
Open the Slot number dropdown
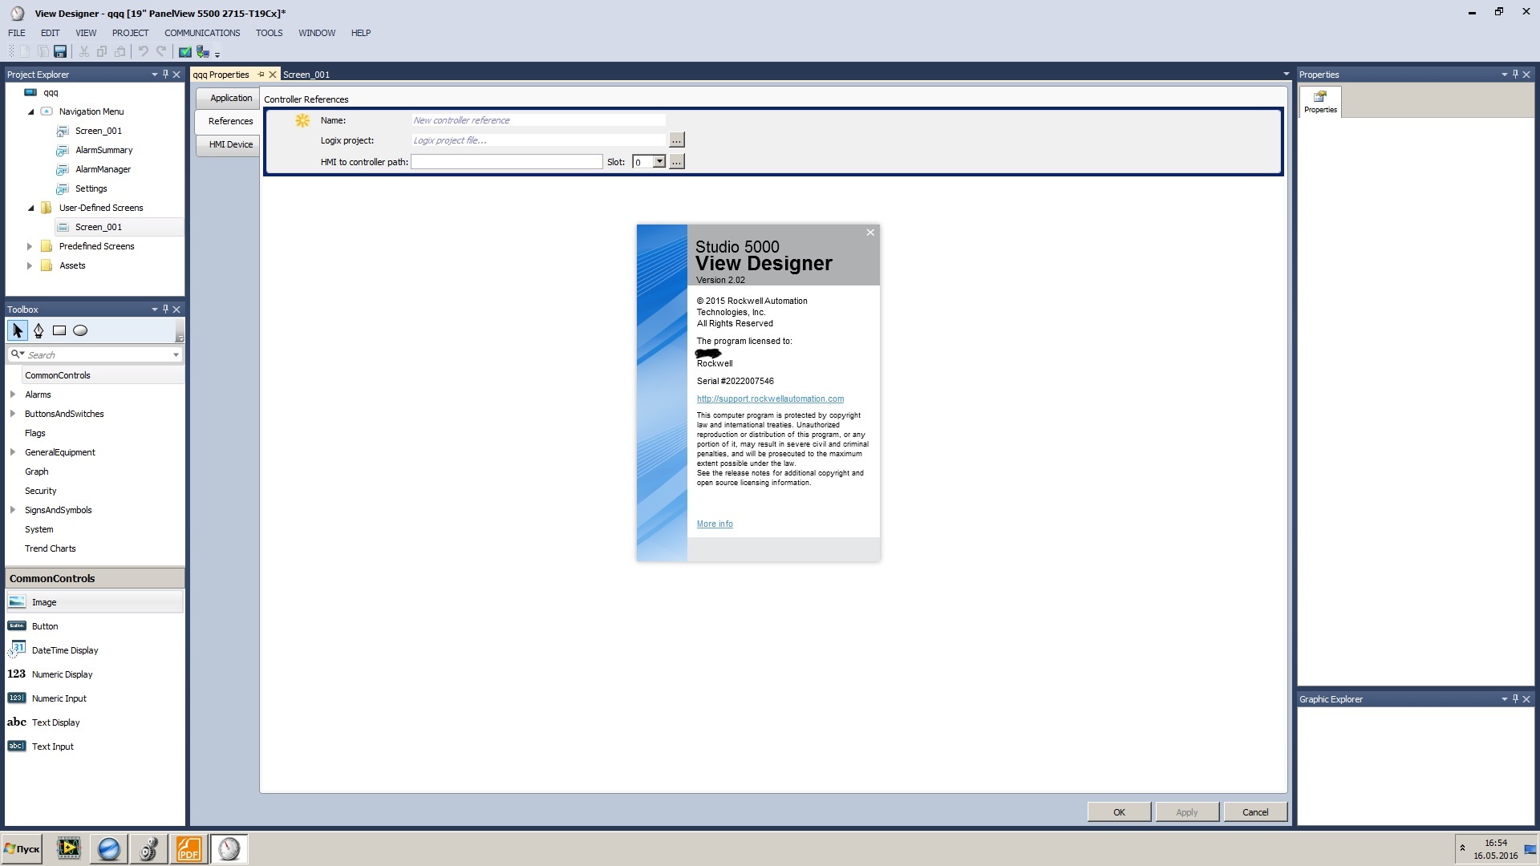coord(659,162)
